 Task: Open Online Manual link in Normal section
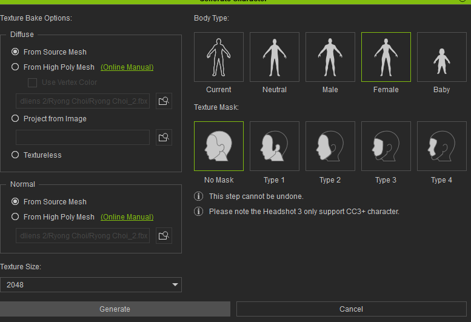(127, 217)
